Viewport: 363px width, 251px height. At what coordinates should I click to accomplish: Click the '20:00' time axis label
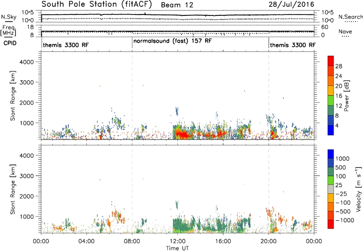(x=269, y=241)
